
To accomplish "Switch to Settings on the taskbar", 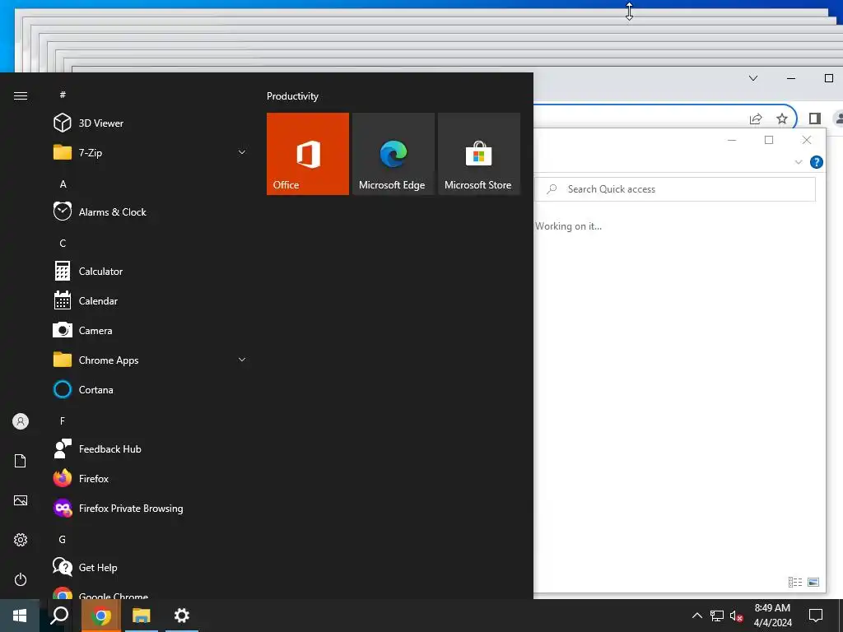I will click(182, 616).
